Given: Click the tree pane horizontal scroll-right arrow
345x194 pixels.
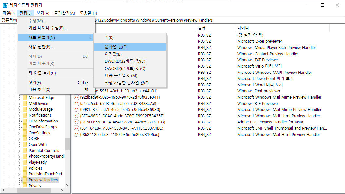Looking at the screenshot, I should pyautogui.click(x=62, y=190).
